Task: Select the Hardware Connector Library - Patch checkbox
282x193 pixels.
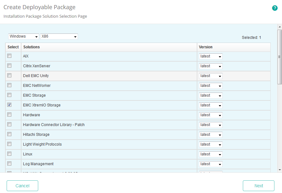Action: click(9, 124)
